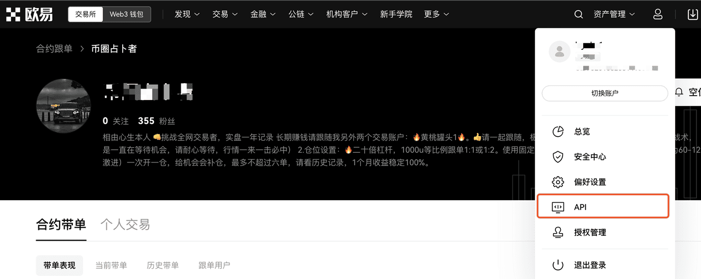Screen dimensions: 701x279
Task: Click the 切换账户 button
Action: [x=605, y=94]
